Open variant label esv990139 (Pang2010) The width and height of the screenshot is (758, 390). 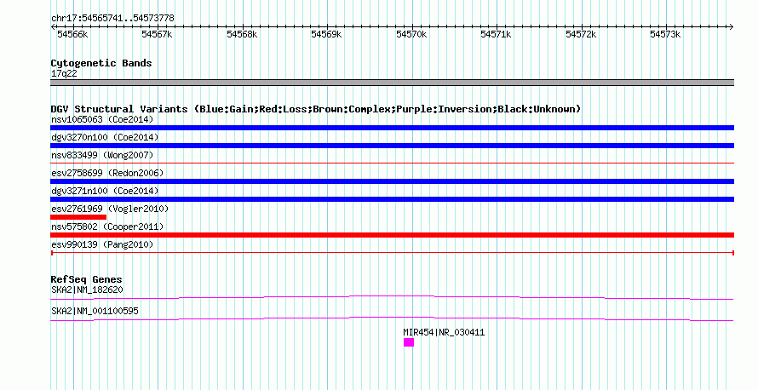pos(102,244)
